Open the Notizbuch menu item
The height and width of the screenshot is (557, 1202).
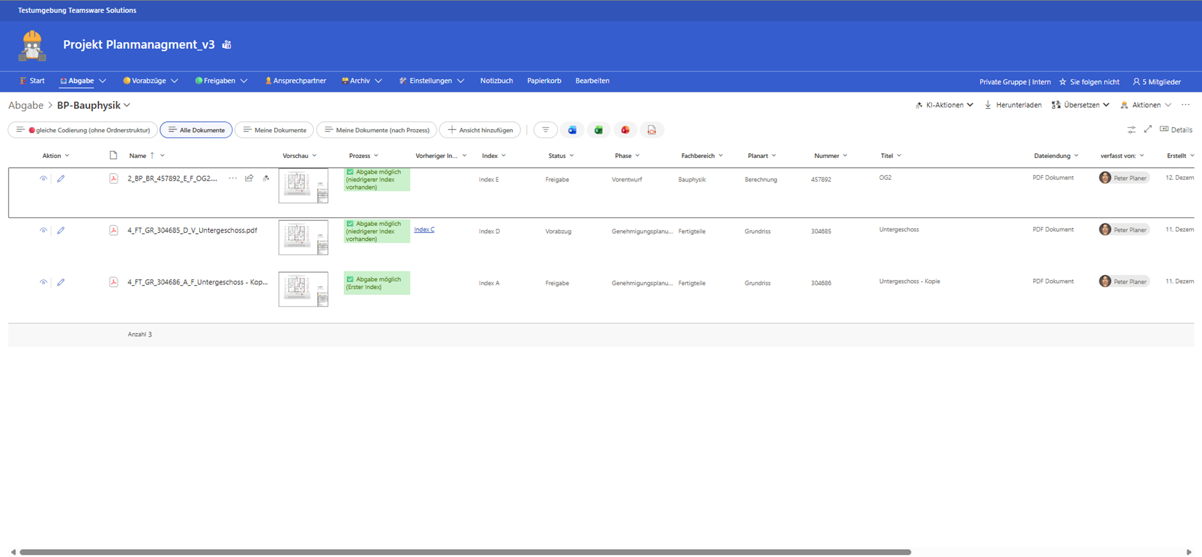pos(496,81)
